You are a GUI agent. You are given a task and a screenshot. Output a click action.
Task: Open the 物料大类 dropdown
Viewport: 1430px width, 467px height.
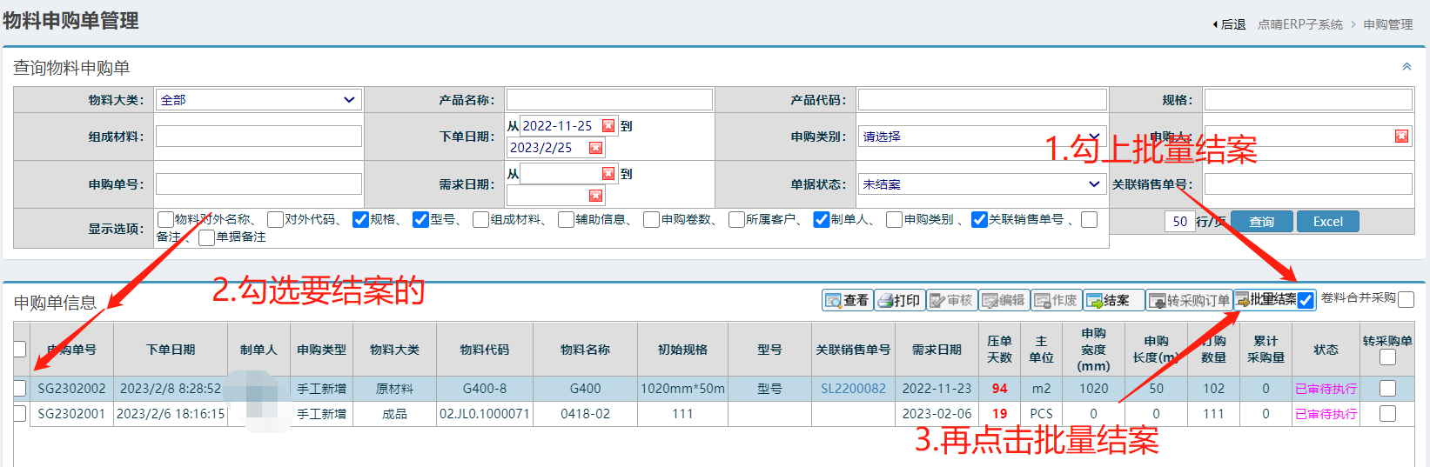(258, 99)
